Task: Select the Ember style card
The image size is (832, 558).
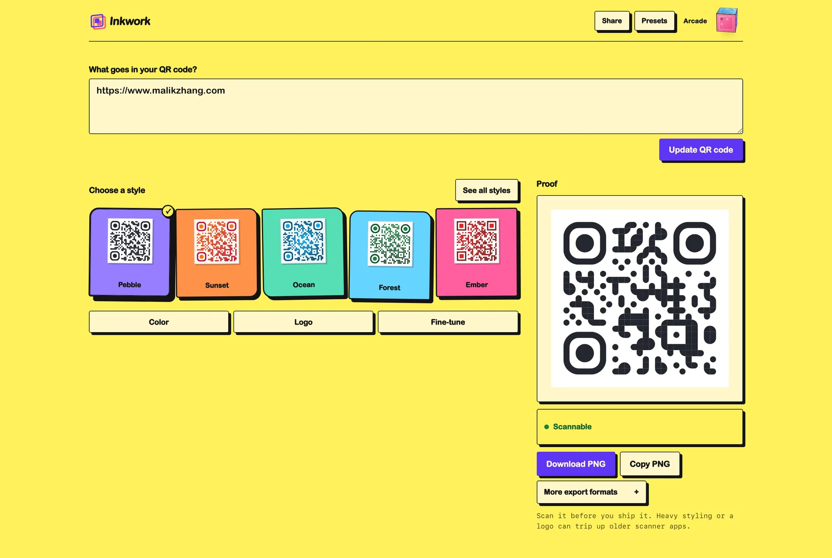Action: click(x=477, y=252)
